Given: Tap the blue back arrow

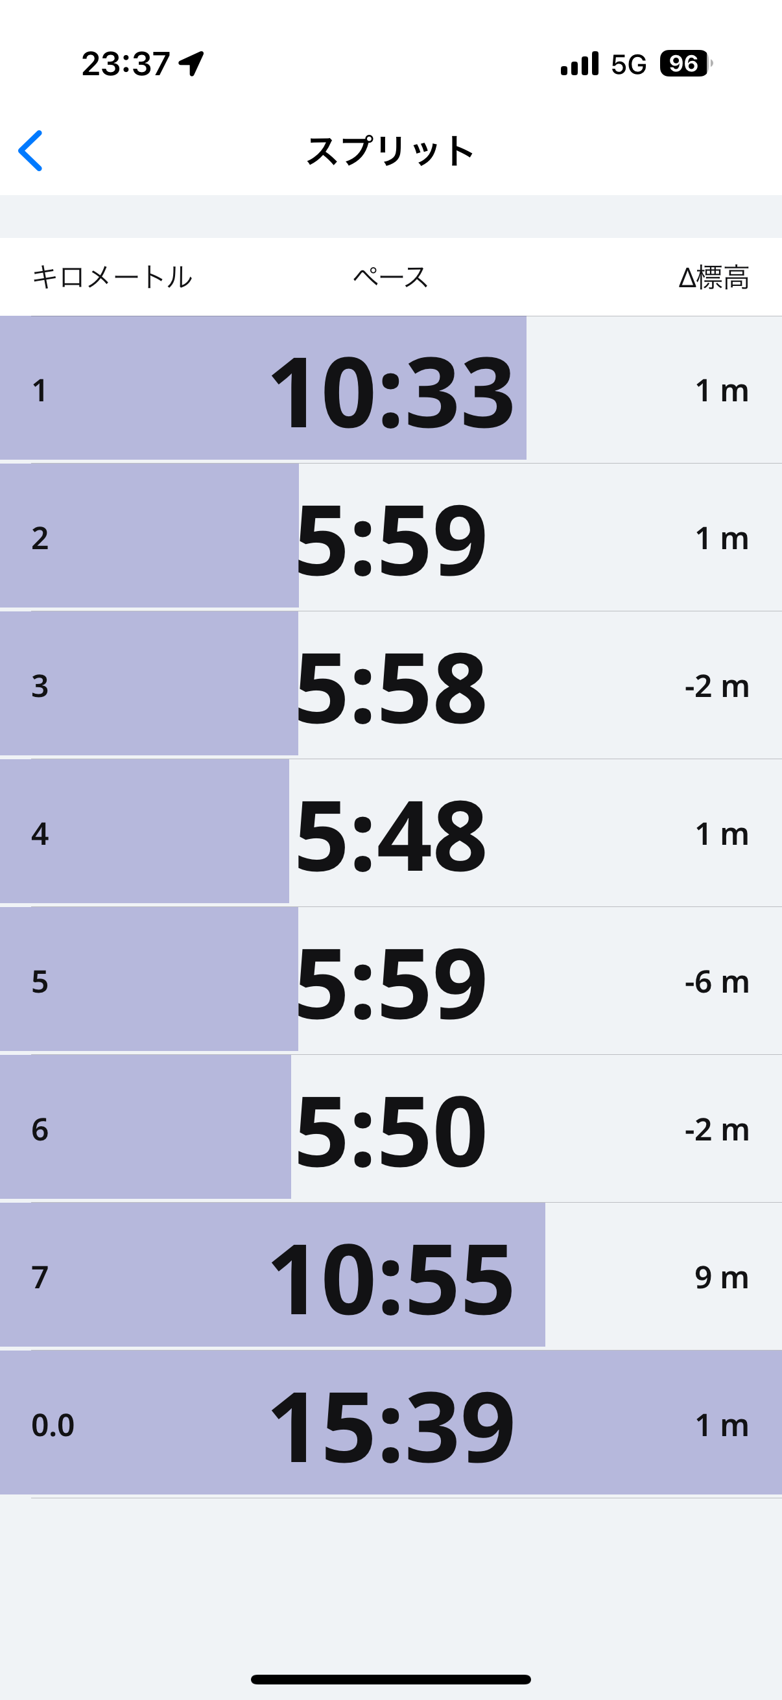Looking at the screenshot, I should (x=30, y=151).
